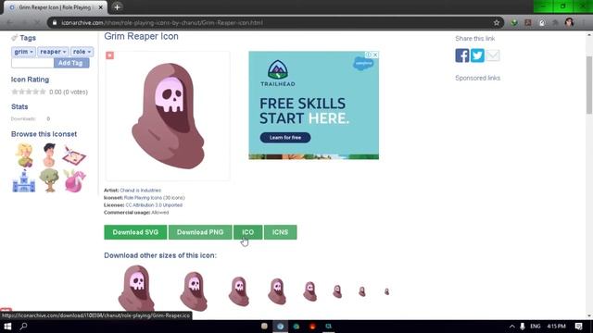Image resolution: width=593 pixels, height=333 pixels.
Task: Open the pink dragon icon in iconset
Action: pyautogui.click(x=74, y=180)
